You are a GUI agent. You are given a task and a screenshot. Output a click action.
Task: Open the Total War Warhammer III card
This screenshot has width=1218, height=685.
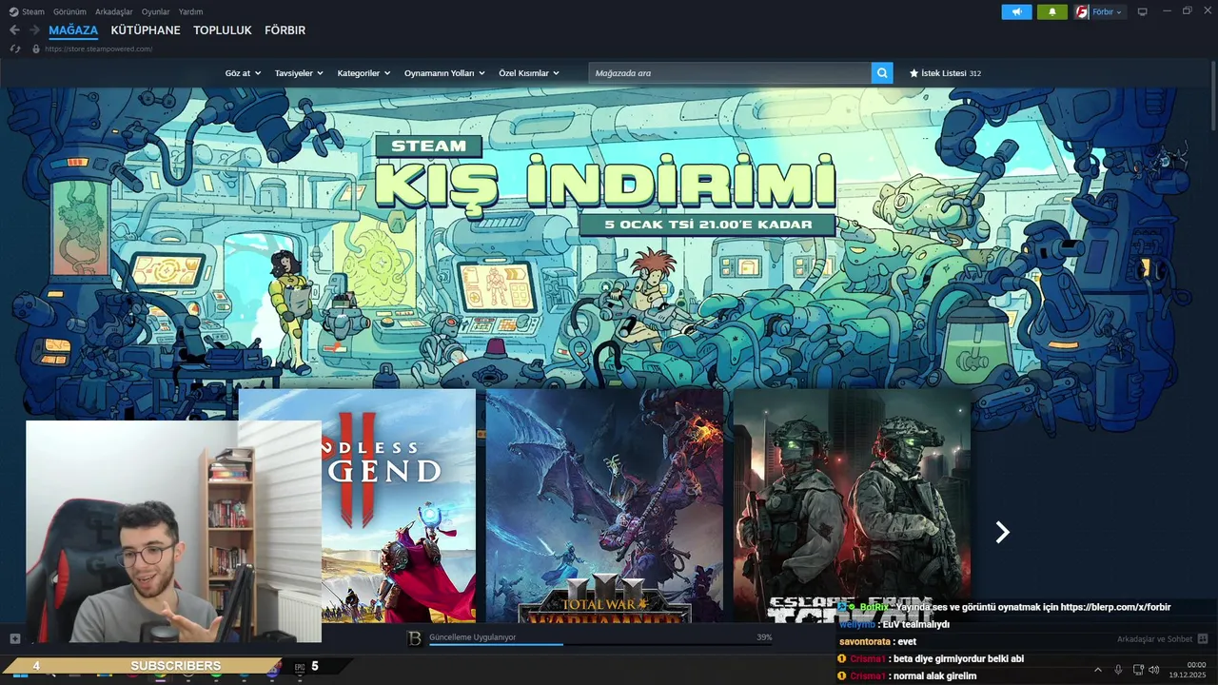pyautogui.click(x=604, y=505)
